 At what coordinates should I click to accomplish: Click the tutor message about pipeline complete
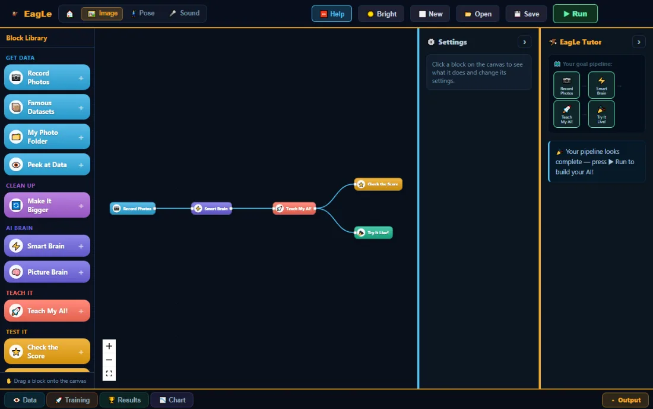click(597, 162)
